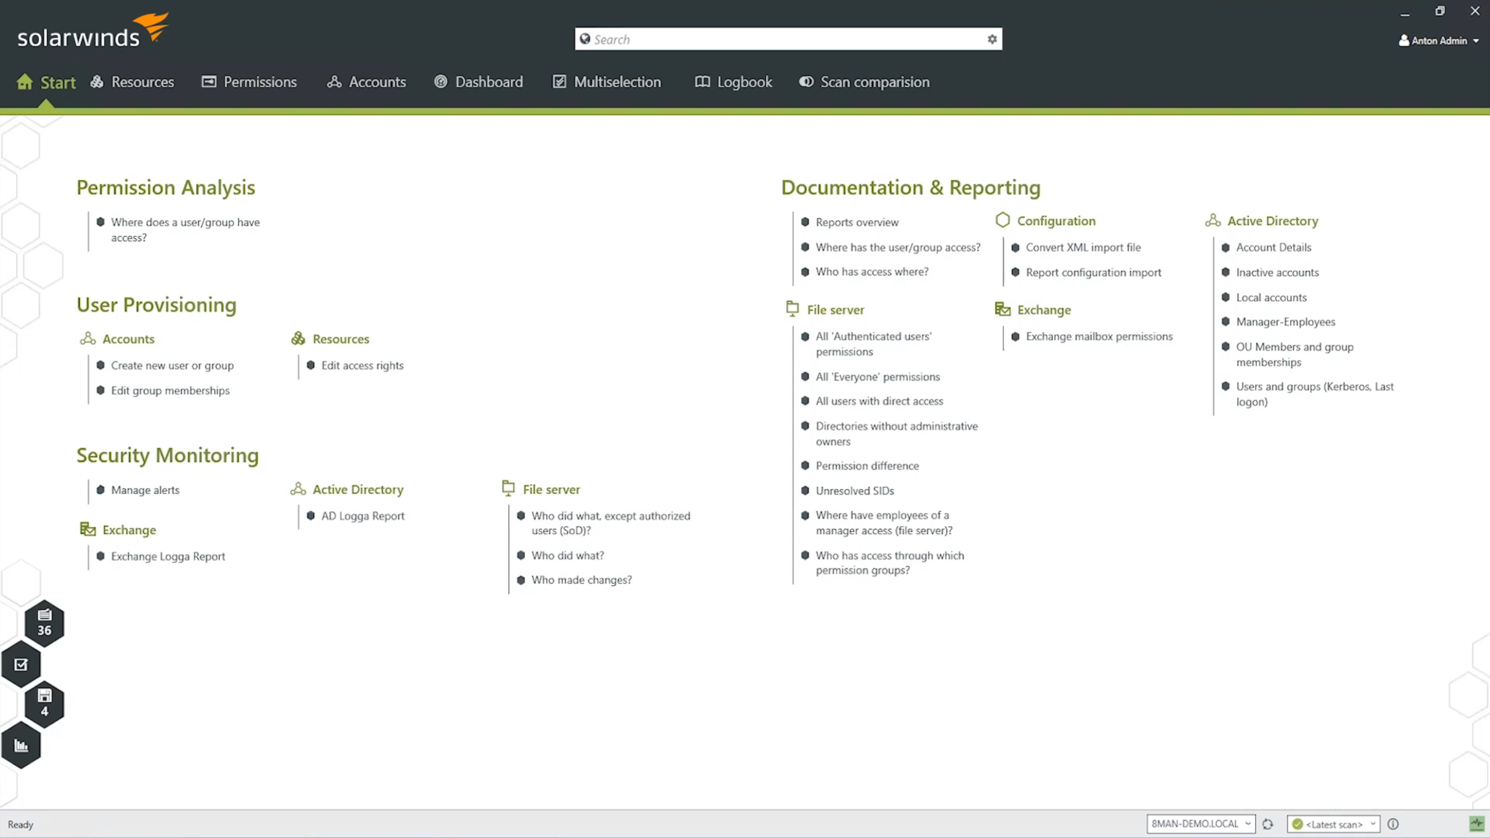Click 'Edit group memberships' link

[170, 390]
